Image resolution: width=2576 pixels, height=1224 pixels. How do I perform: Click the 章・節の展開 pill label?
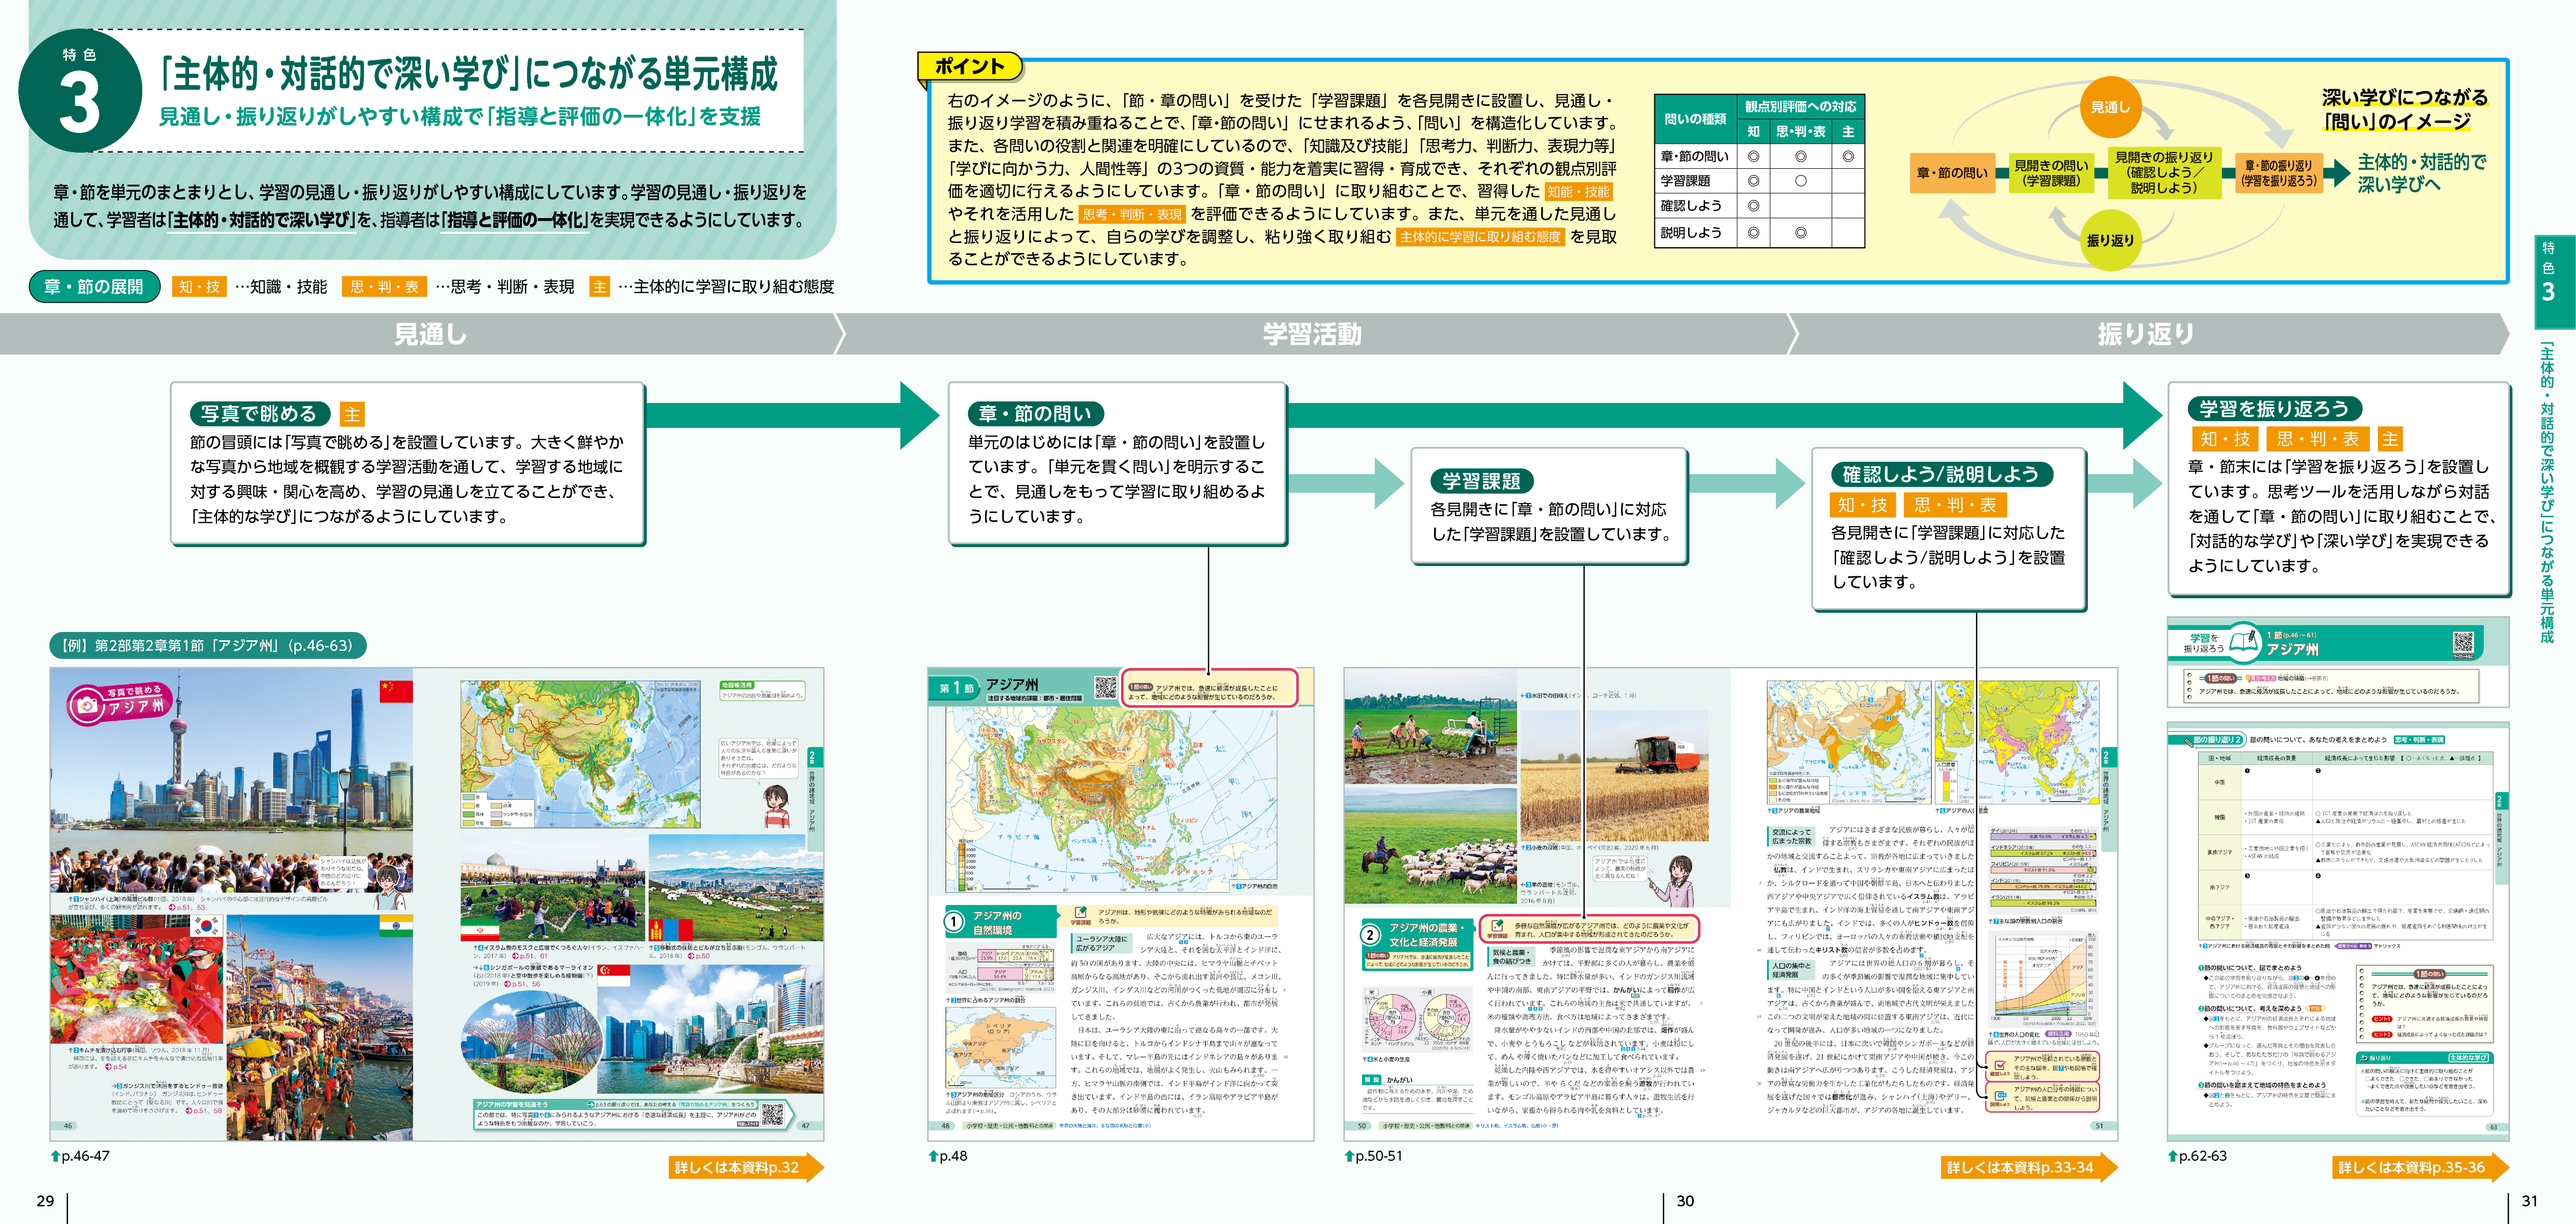coord(94,287)
